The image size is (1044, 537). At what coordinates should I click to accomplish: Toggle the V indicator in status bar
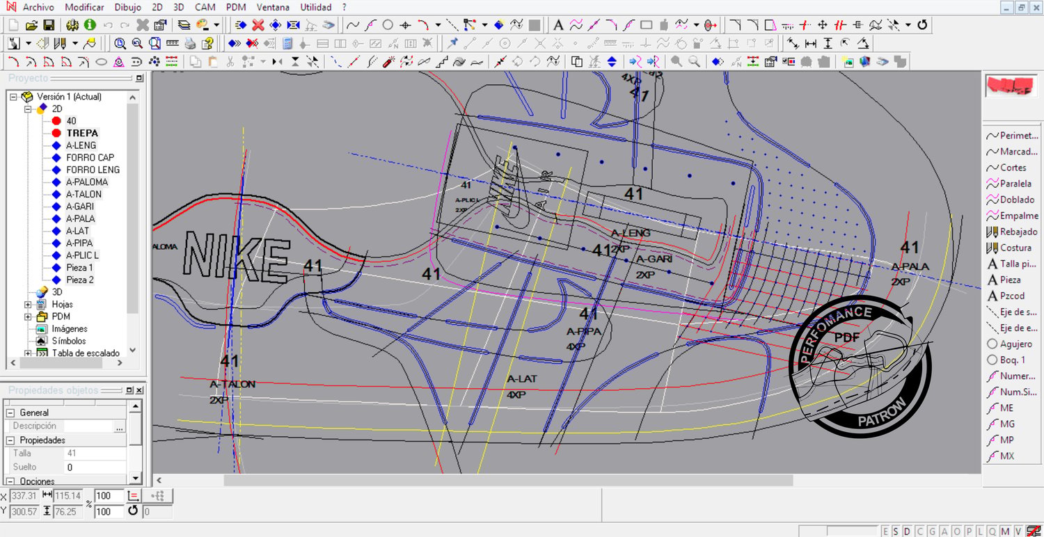click(x=1018, y=531)
